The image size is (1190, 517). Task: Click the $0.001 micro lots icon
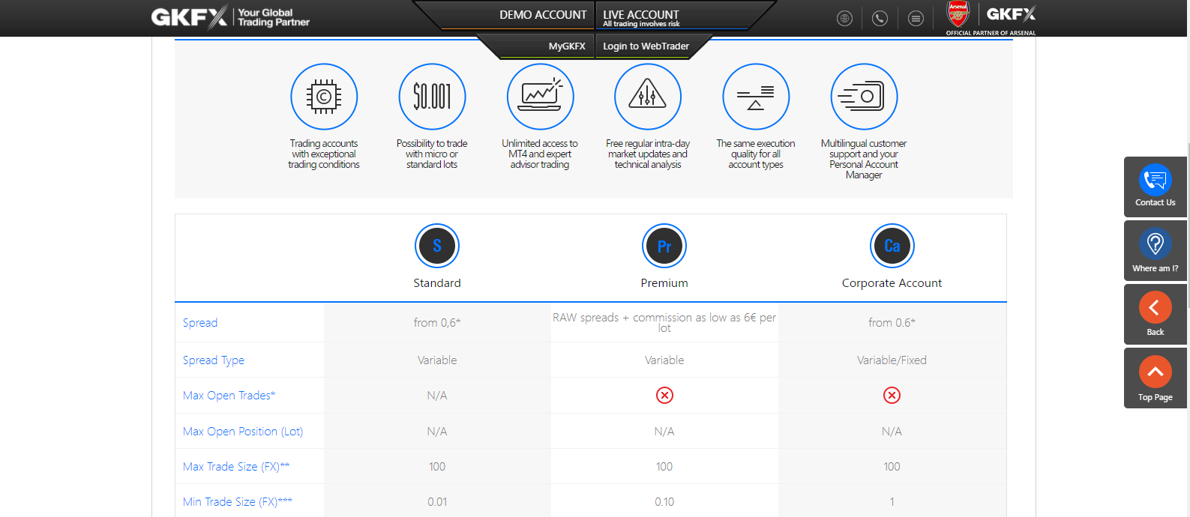[432, 97]
